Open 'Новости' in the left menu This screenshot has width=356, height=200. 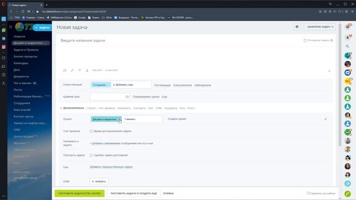[x=19, y=36]
